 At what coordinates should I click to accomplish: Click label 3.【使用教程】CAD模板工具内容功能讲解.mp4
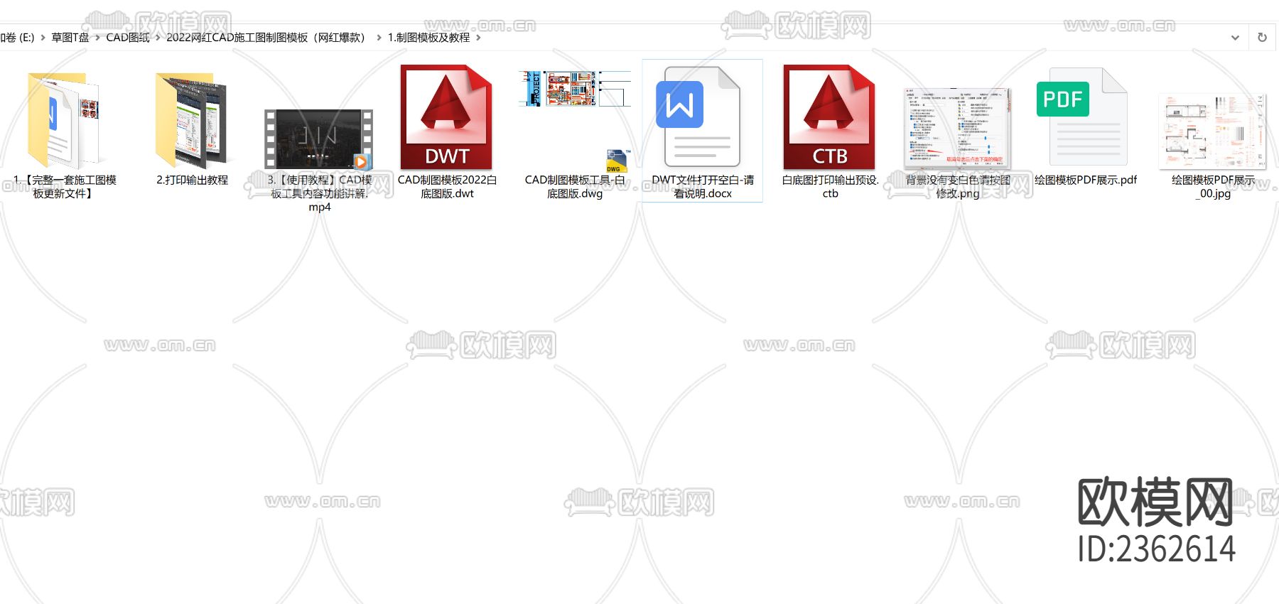320,193
